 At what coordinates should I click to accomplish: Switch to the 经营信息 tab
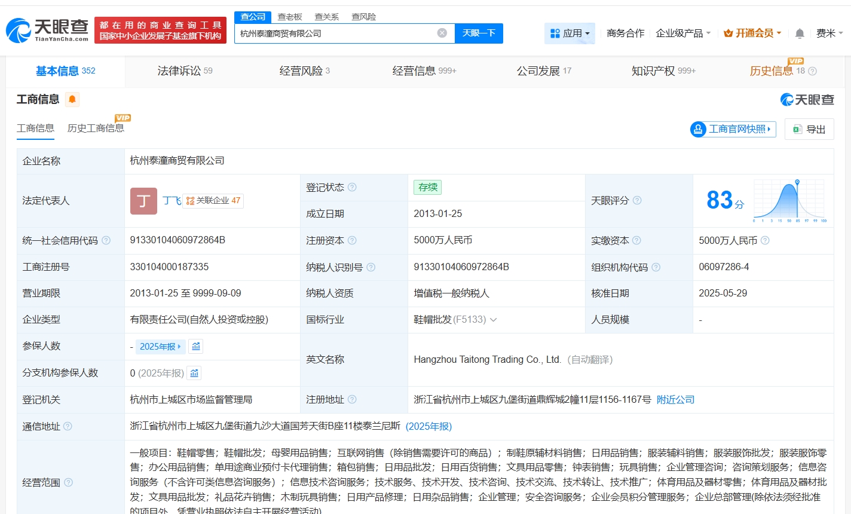(x=424, y=71)
